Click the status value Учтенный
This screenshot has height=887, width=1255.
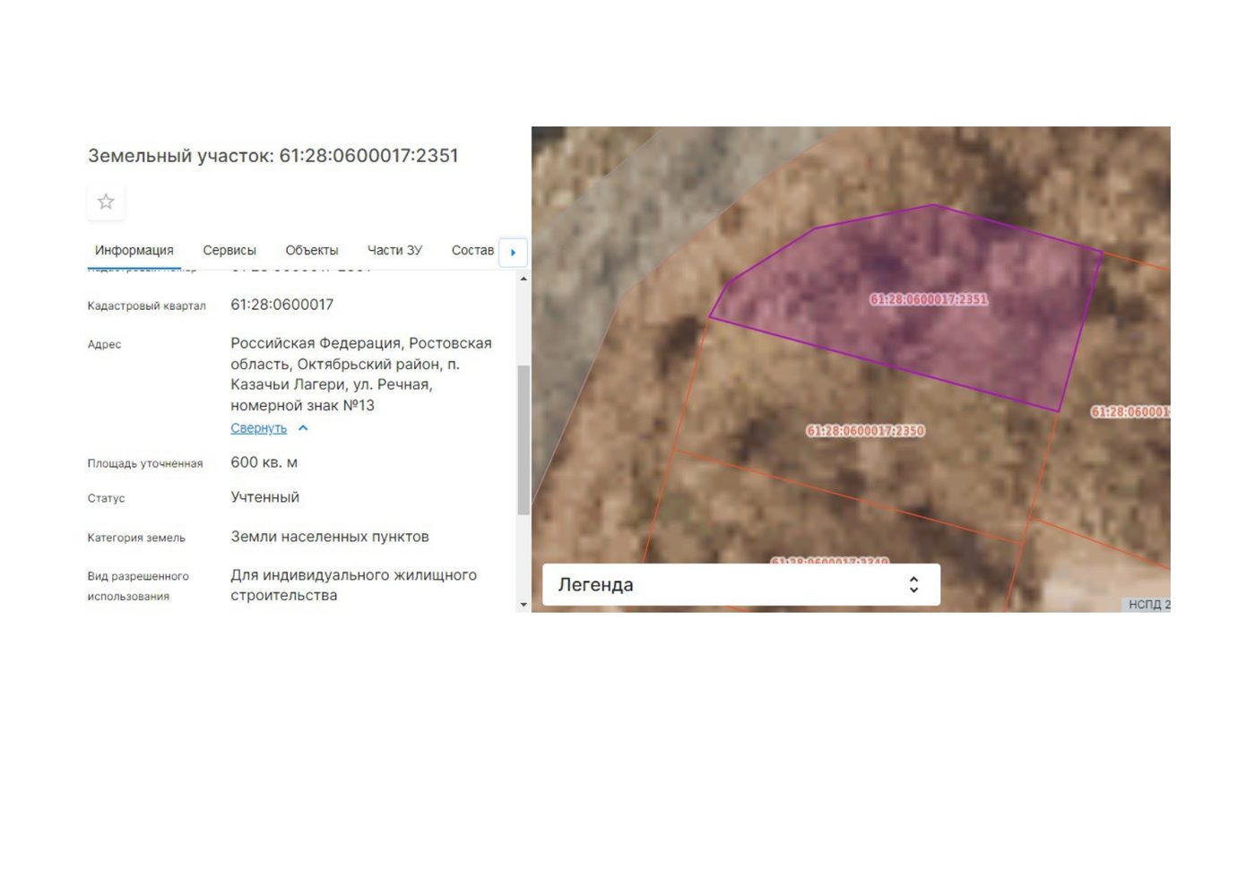point(264,497)
